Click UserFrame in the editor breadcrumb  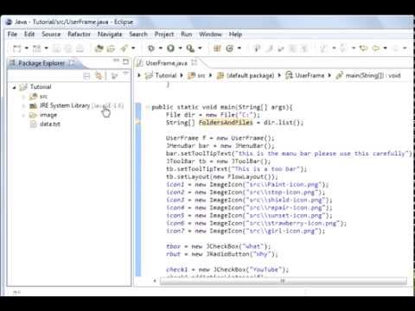point(310,75)
